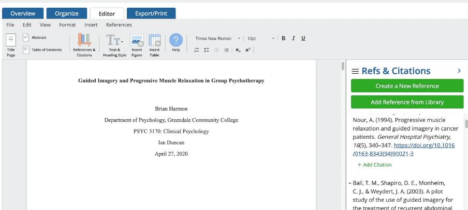Click the document title heading text

point(171,80)
